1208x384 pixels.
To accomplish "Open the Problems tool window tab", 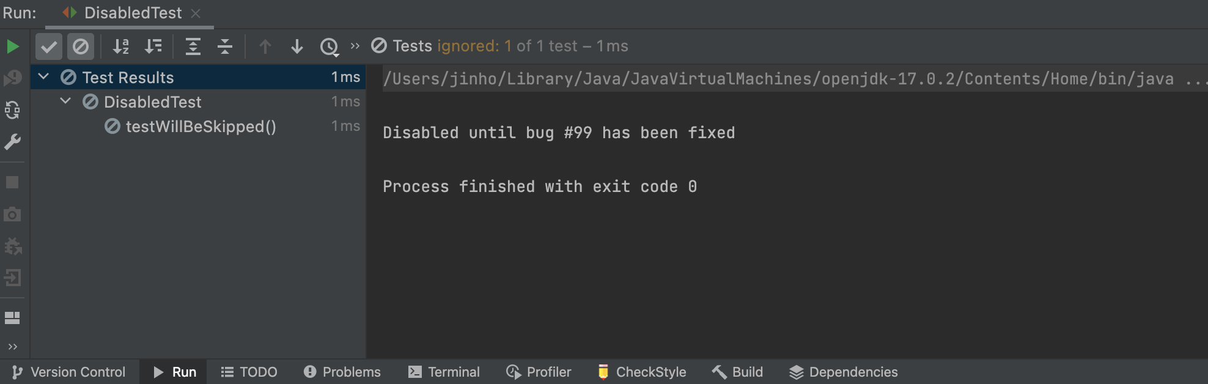I will pyautogui.click(x=342, y=372).
